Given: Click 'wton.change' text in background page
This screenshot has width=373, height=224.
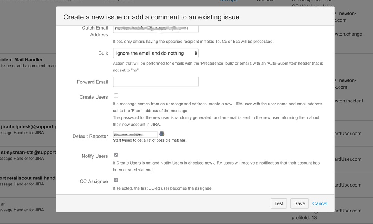Looking at the screenshot, I should click(348, 34).
